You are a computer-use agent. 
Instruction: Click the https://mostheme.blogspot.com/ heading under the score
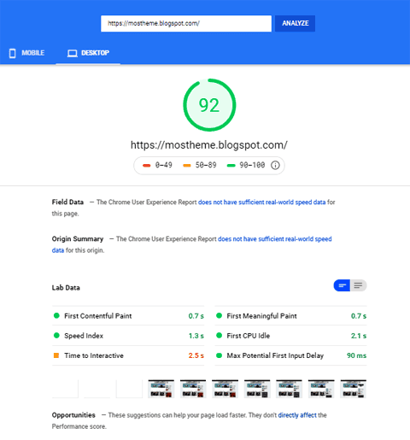tap(209, 145)
